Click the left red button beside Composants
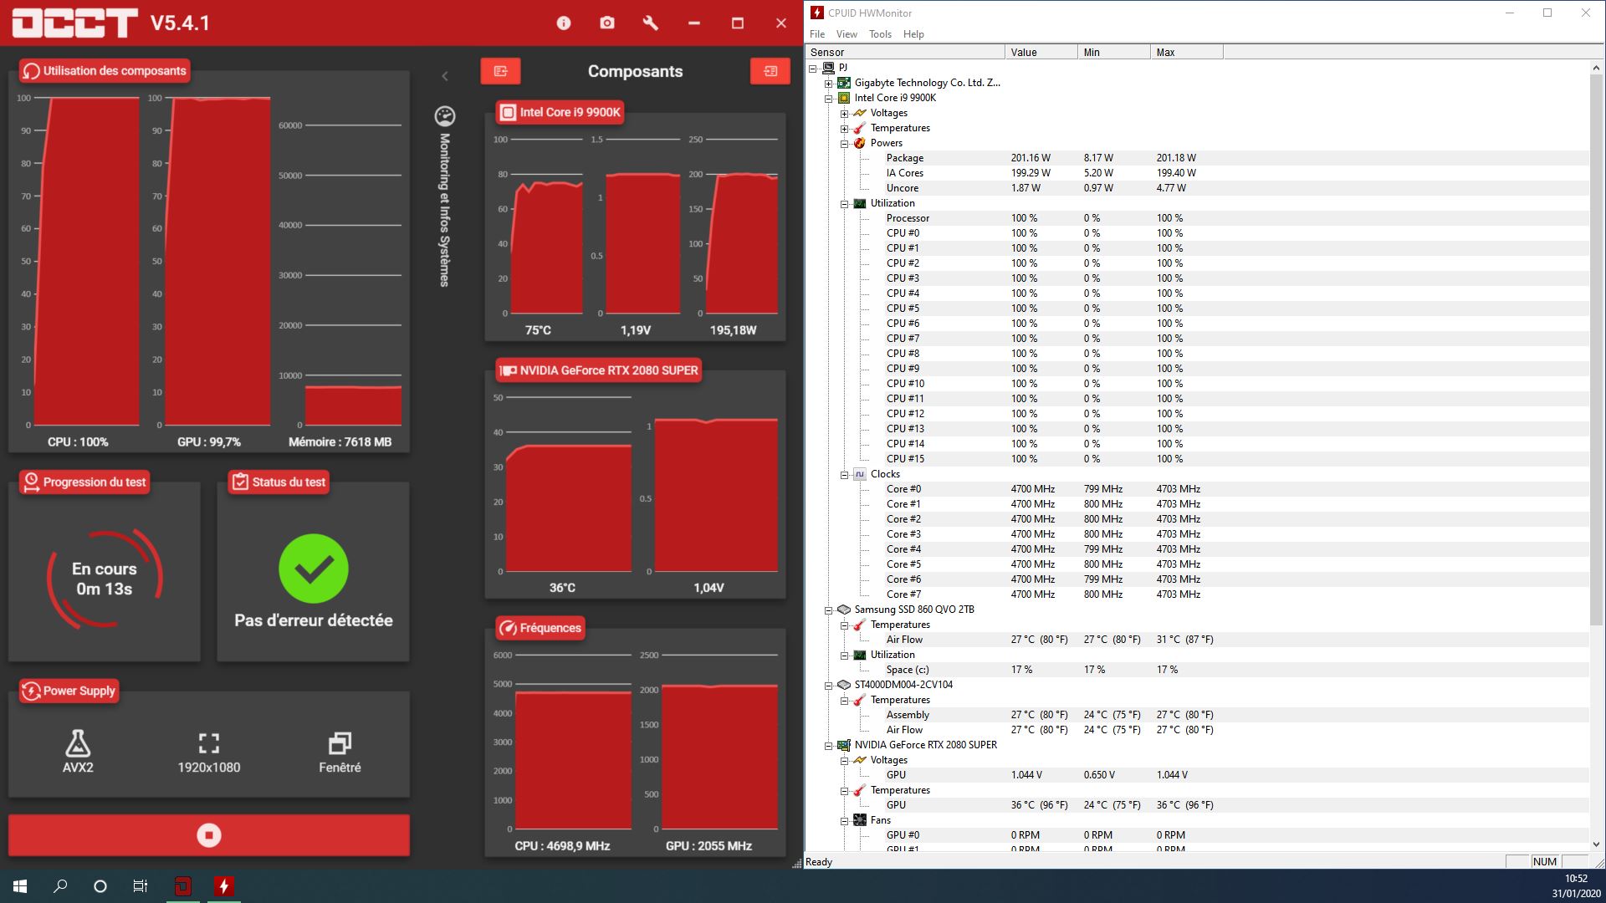 501,71
